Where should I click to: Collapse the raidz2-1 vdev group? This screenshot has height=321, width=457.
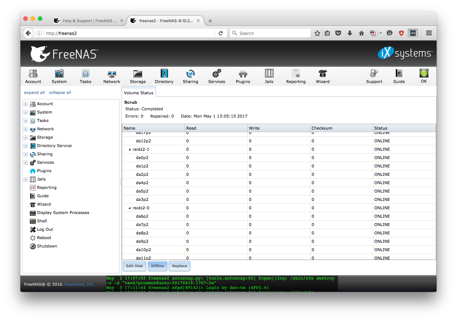(130, 150)
